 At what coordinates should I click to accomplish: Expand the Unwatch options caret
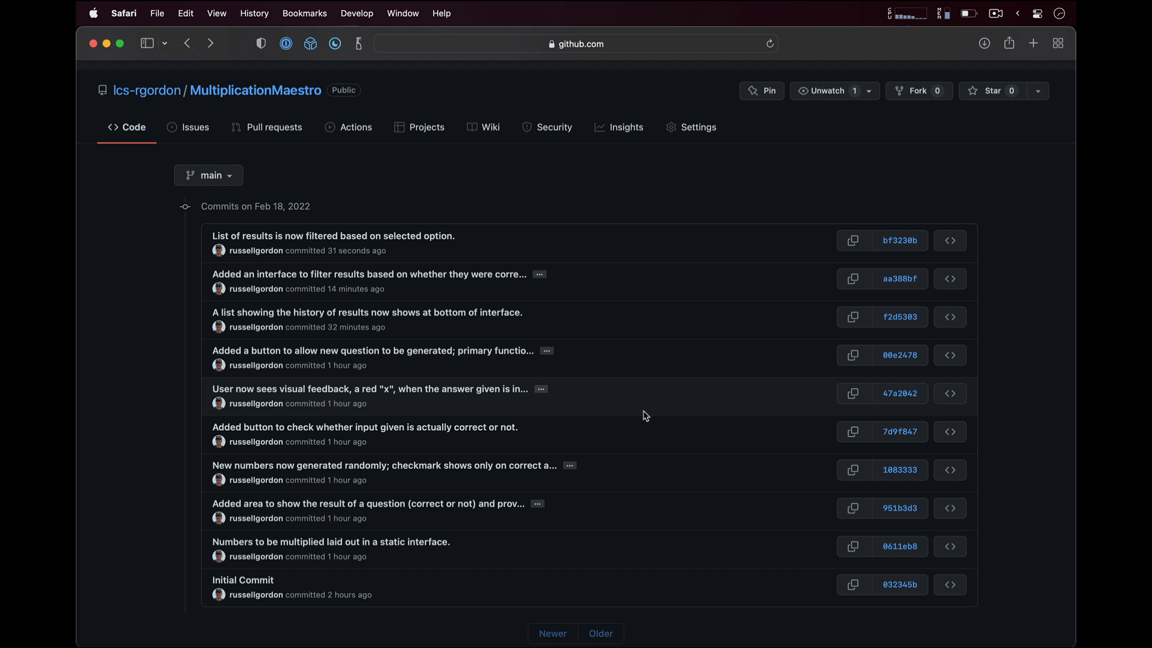point(869,91)
